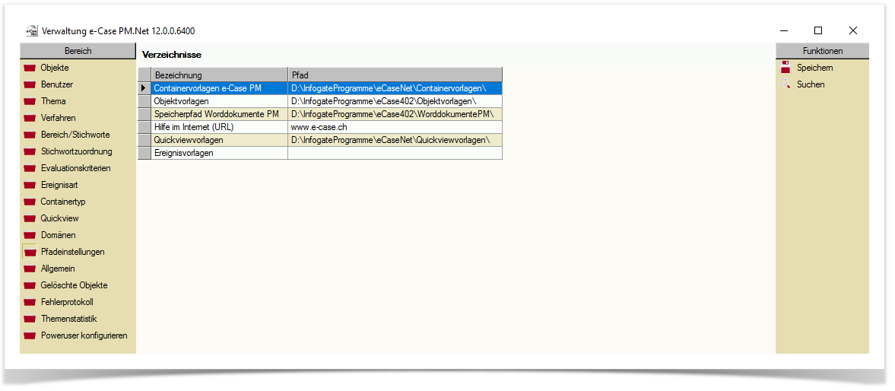Select the Objektvorlagen cell
Image resolution: width=895 pixels, height=391 pixels.
220,101
